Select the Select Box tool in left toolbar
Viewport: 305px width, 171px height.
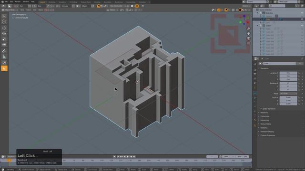(4, 16)
